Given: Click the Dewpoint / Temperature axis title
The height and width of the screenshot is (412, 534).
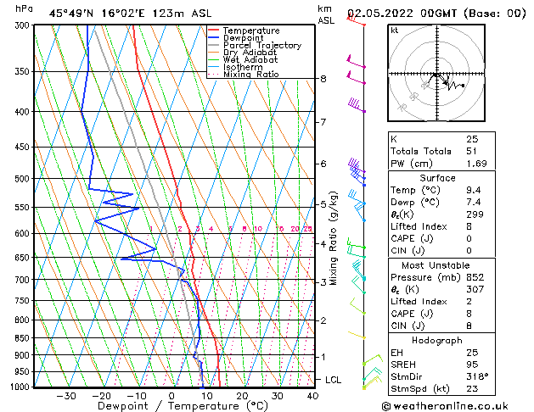Looking at the screenshot, I should click(x=183, y=406).
